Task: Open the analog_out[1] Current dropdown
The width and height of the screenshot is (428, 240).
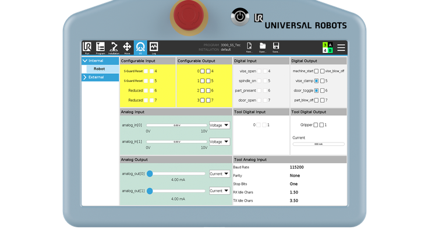Action: point(220,191)
